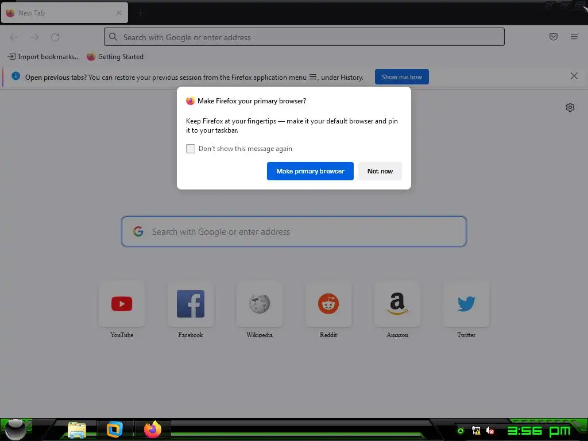Click the Google logo in search box
The image size is (588, 441).
138,231
